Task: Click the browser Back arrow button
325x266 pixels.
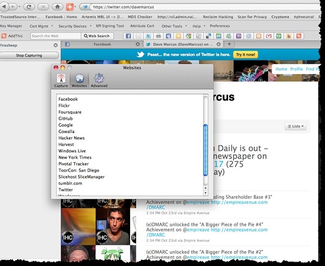Action: [x=4, y=7]
